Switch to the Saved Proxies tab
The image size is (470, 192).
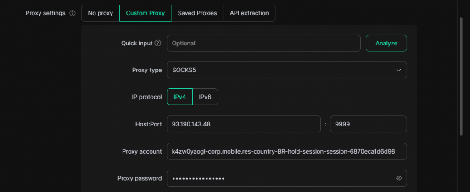[x=197, y=13]
